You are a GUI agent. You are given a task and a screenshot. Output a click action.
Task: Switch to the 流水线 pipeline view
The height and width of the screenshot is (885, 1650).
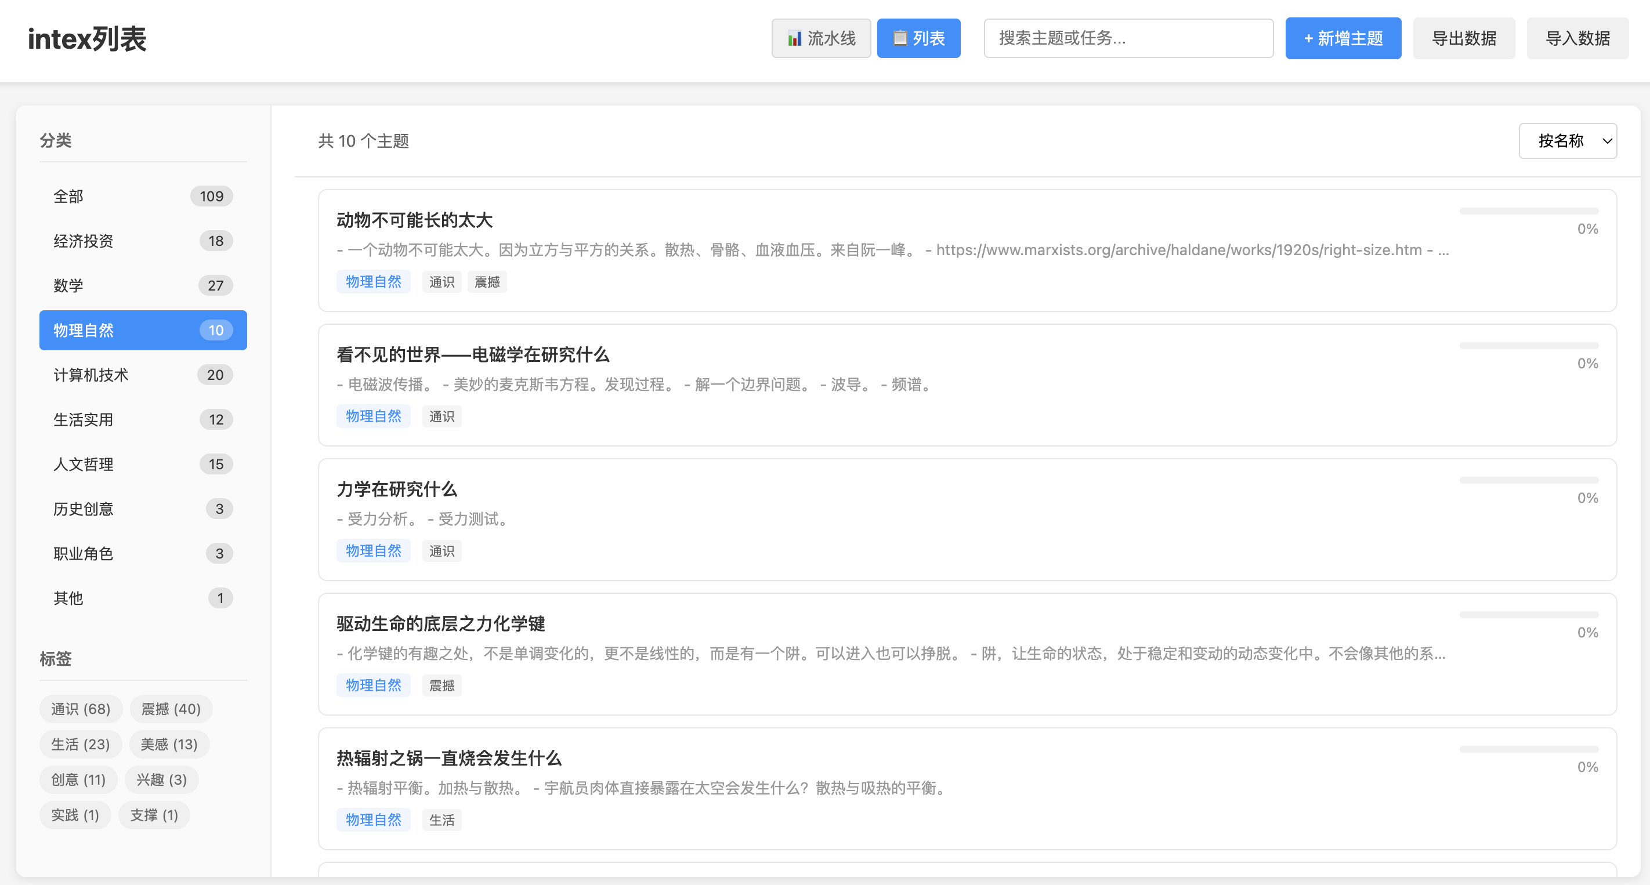pos(820,38)
